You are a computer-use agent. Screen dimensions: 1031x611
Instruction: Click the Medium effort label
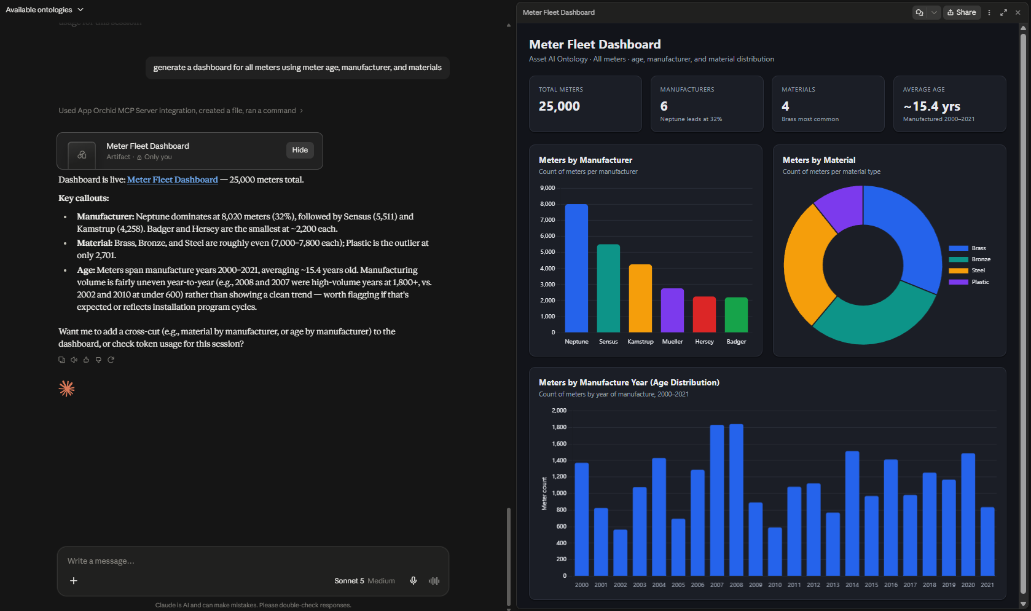tap(381, 581)
